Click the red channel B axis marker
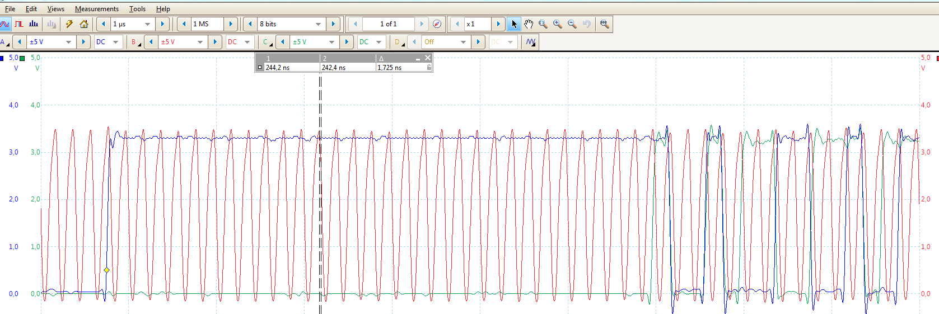Screen dimensions: 939x314 pyautogui.click(x=937, y=58)
